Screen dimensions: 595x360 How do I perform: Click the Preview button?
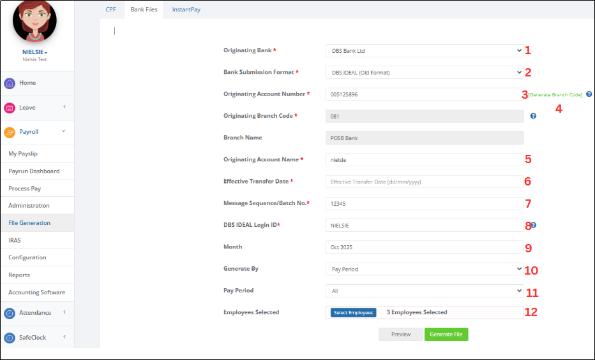[401, 335]
